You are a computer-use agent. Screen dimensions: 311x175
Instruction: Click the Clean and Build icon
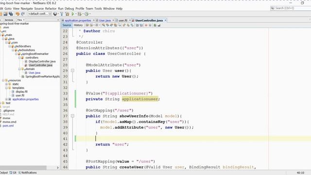point(67,14)
